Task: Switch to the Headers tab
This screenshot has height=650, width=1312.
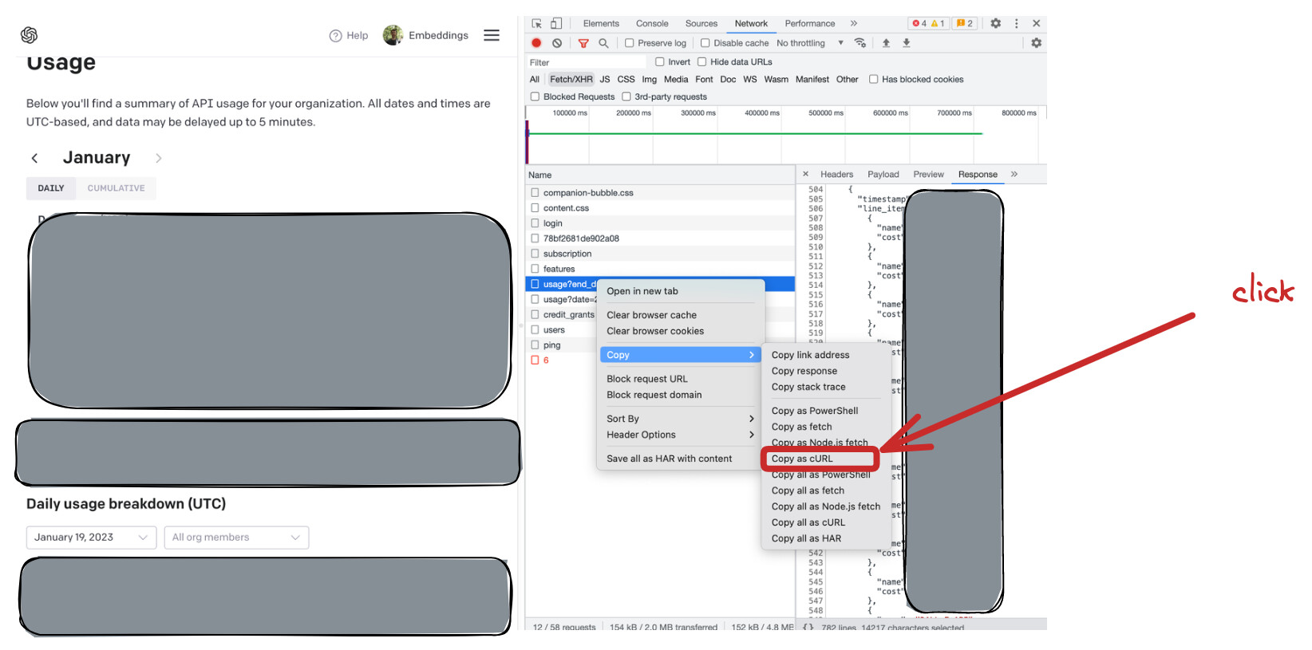Action: (836, 175)
